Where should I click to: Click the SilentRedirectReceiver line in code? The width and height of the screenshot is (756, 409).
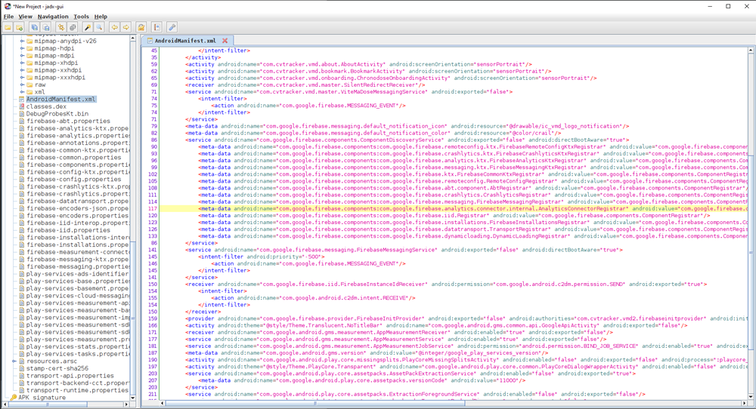point(305,85)
